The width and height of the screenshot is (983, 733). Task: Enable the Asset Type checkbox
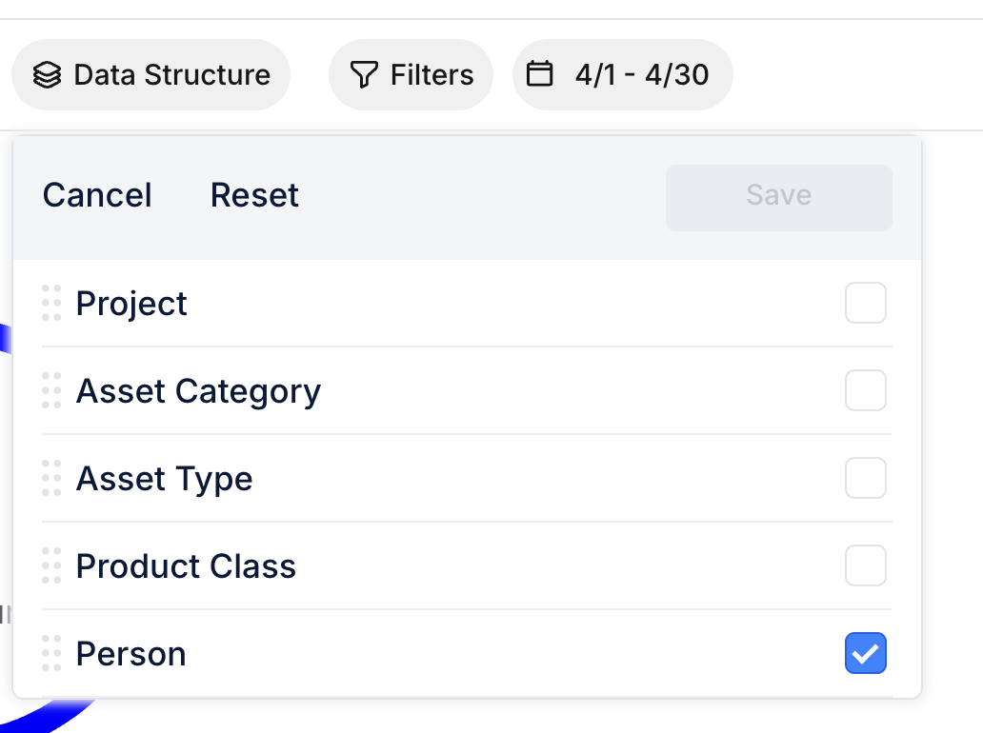tap(865, 478)
